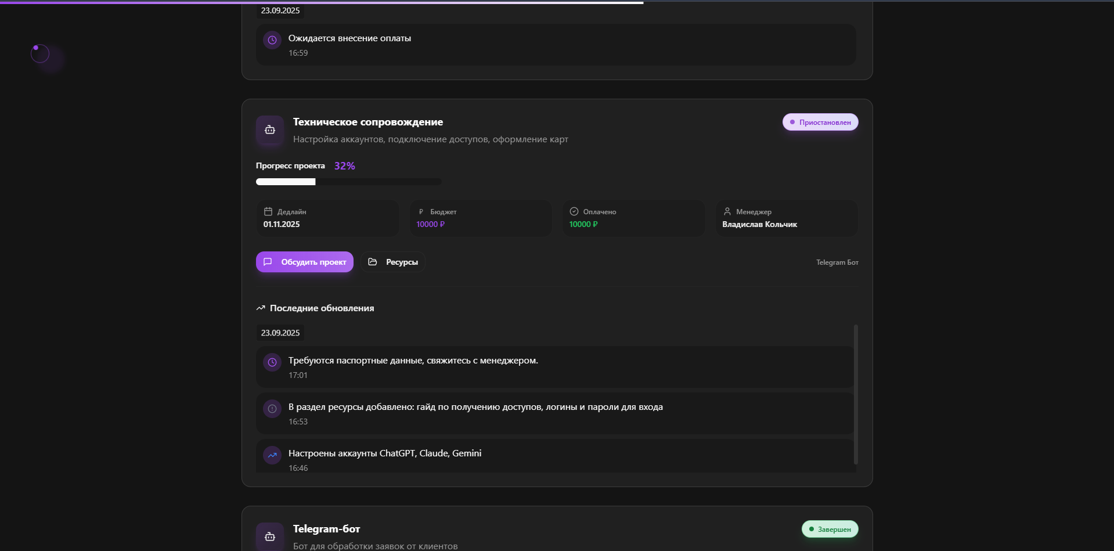Open the Ресурсы folder button

tap(393, 262)
